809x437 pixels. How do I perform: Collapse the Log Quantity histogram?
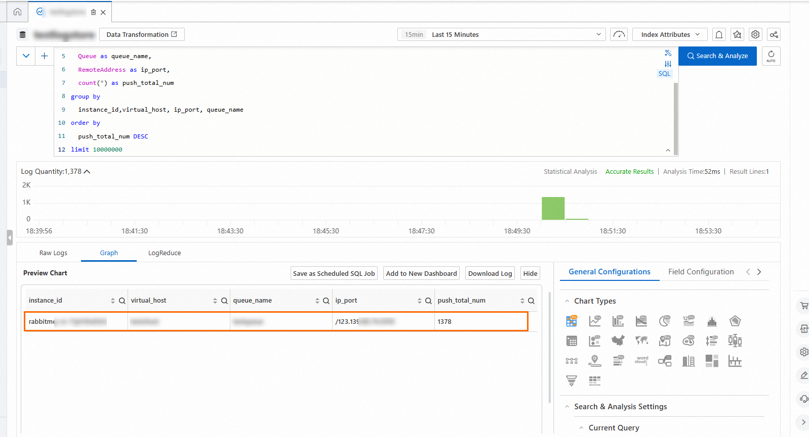tap(87, 172)
